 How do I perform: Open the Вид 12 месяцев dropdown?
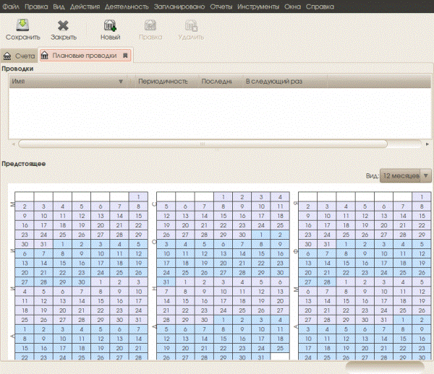406,175
